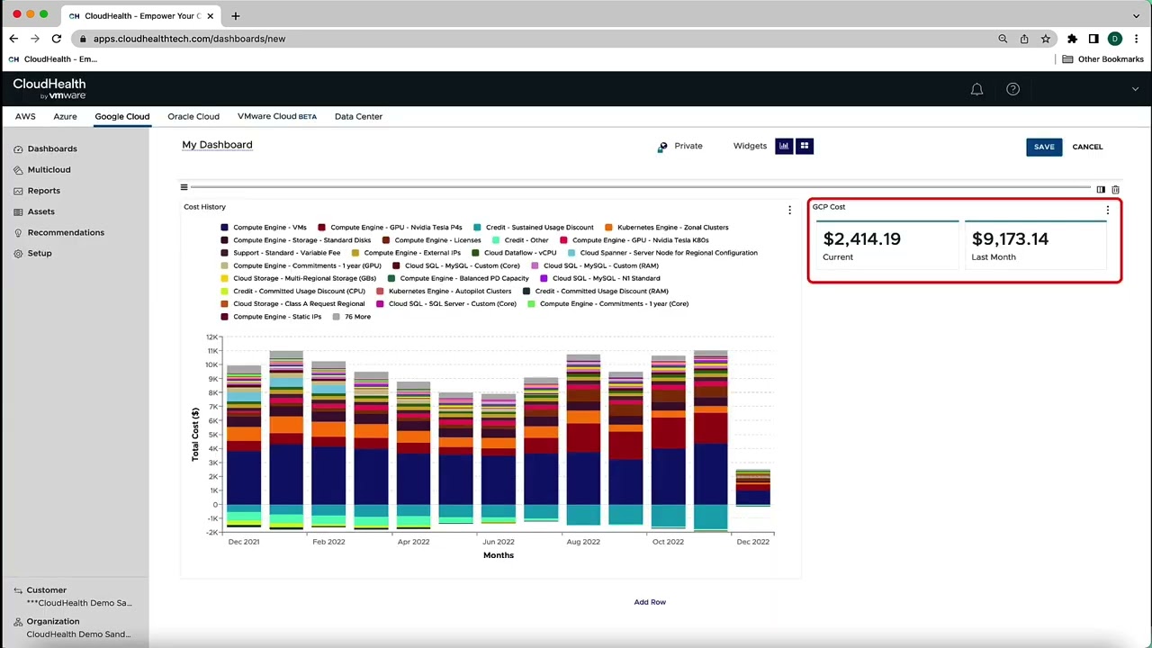Open Setup in the sidebar
This screenshot has height=648, width=1152.
(40, 253)
